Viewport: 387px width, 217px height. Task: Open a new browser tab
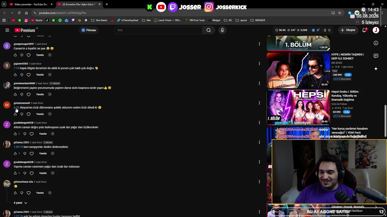click(107, 4)
